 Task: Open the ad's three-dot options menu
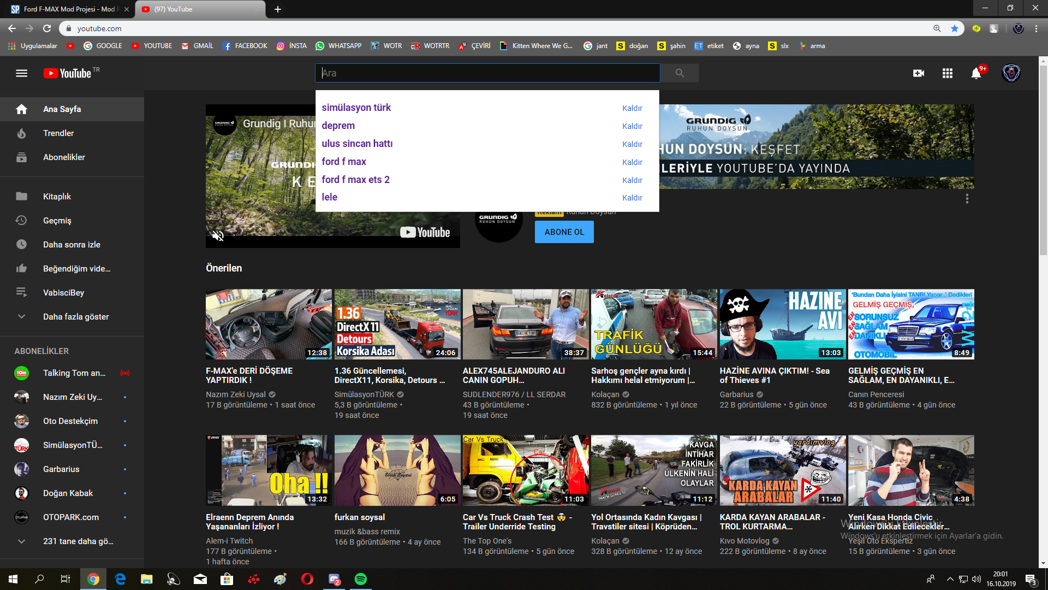click(967, 199)
